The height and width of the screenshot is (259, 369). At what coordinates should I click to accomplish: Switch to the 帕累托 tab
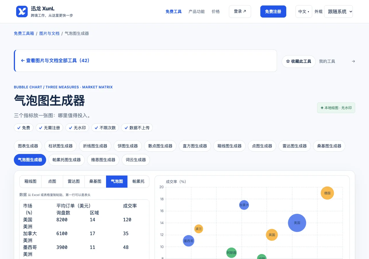(138, 182)
